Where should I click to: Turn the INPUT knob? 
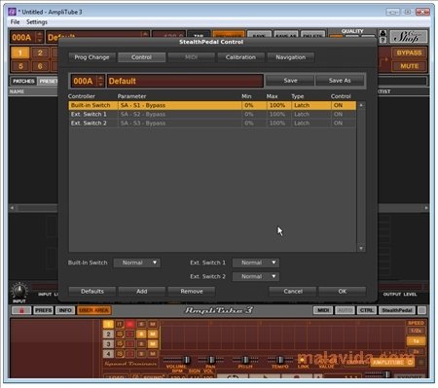click(x=19, y=290)
